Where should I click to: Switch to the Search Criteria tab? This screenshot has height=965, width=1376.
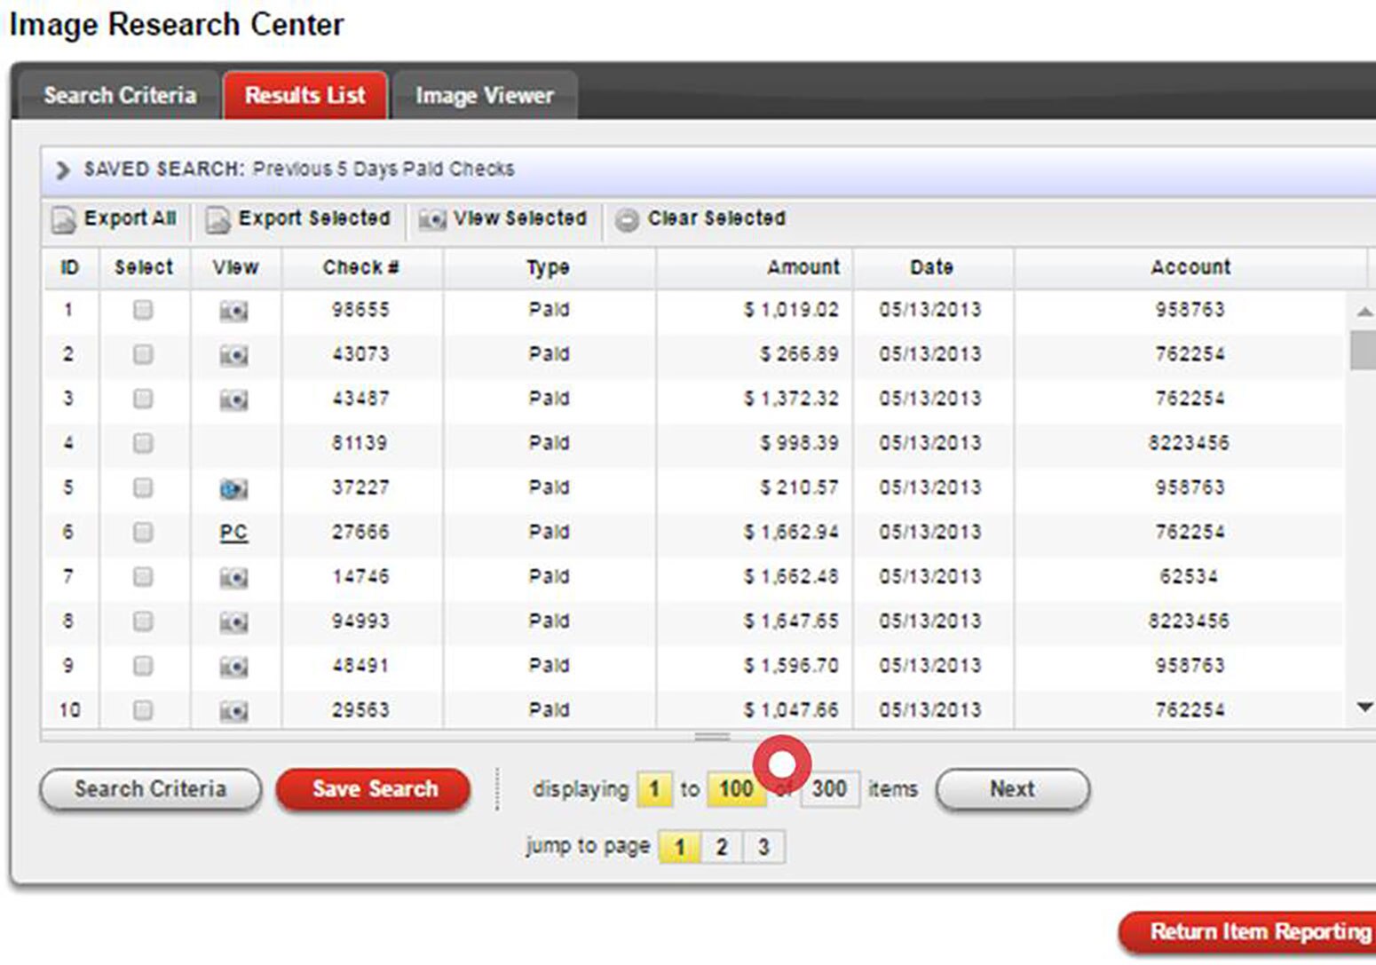pos(120,95)
